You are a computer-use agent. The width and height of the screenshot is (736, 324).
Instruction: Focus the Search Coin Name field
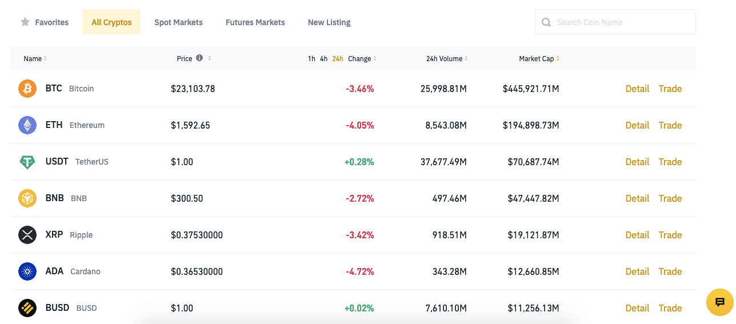(615, 22)
